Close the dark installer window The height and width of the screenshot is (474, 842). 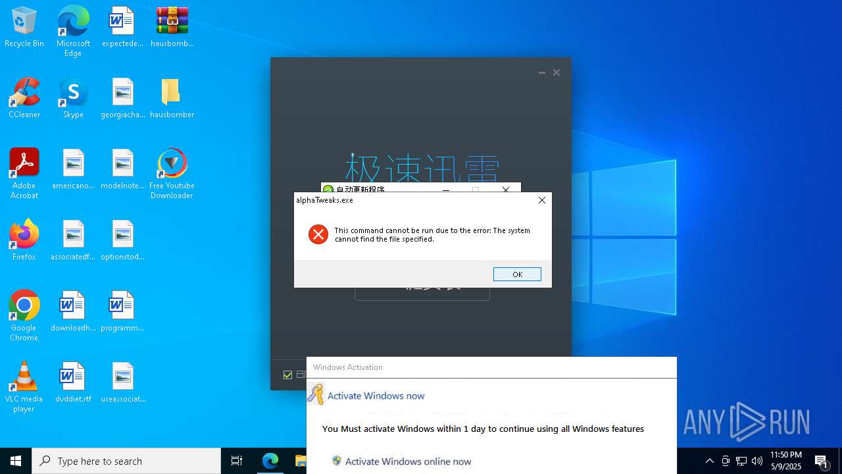pos(557,72)
